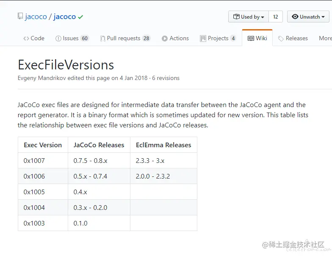The height and width of the screenshot is (256, 332).
Task: Open the Issues tab
Action: [x=72, y=38]
